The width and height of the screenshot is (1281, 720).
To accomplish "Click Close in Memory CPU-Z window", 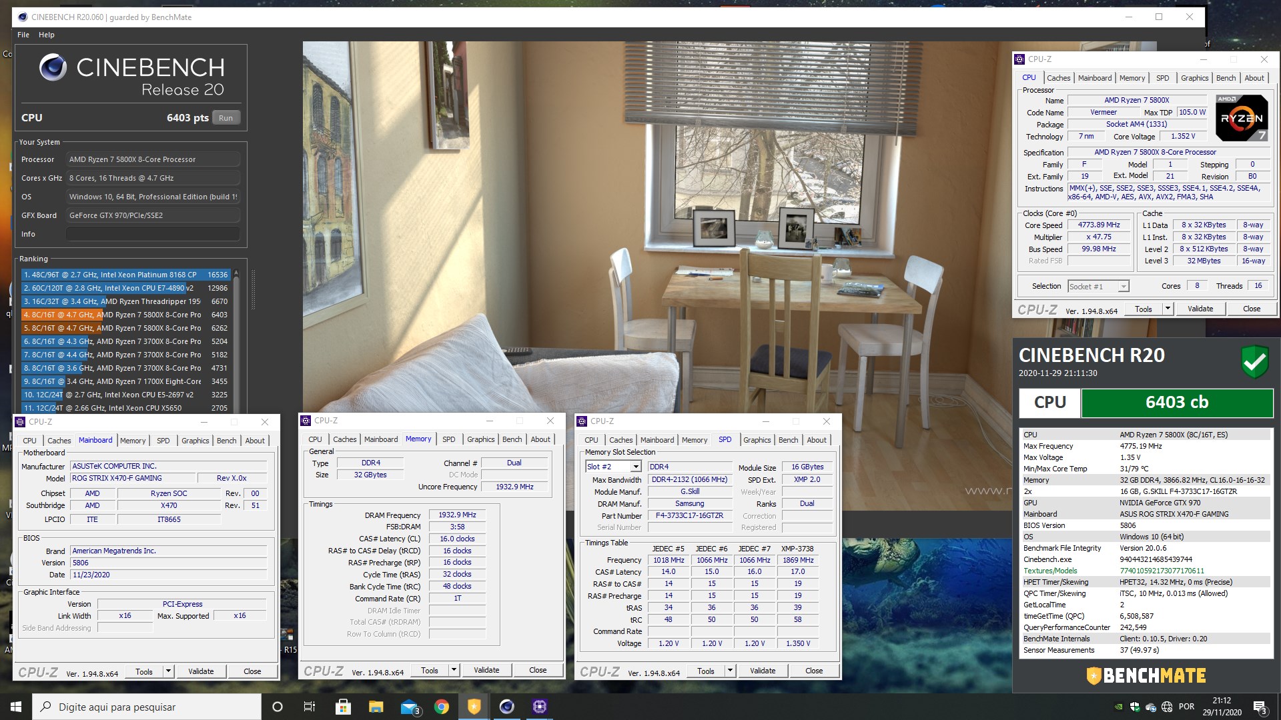I will (x=538, y=670).
